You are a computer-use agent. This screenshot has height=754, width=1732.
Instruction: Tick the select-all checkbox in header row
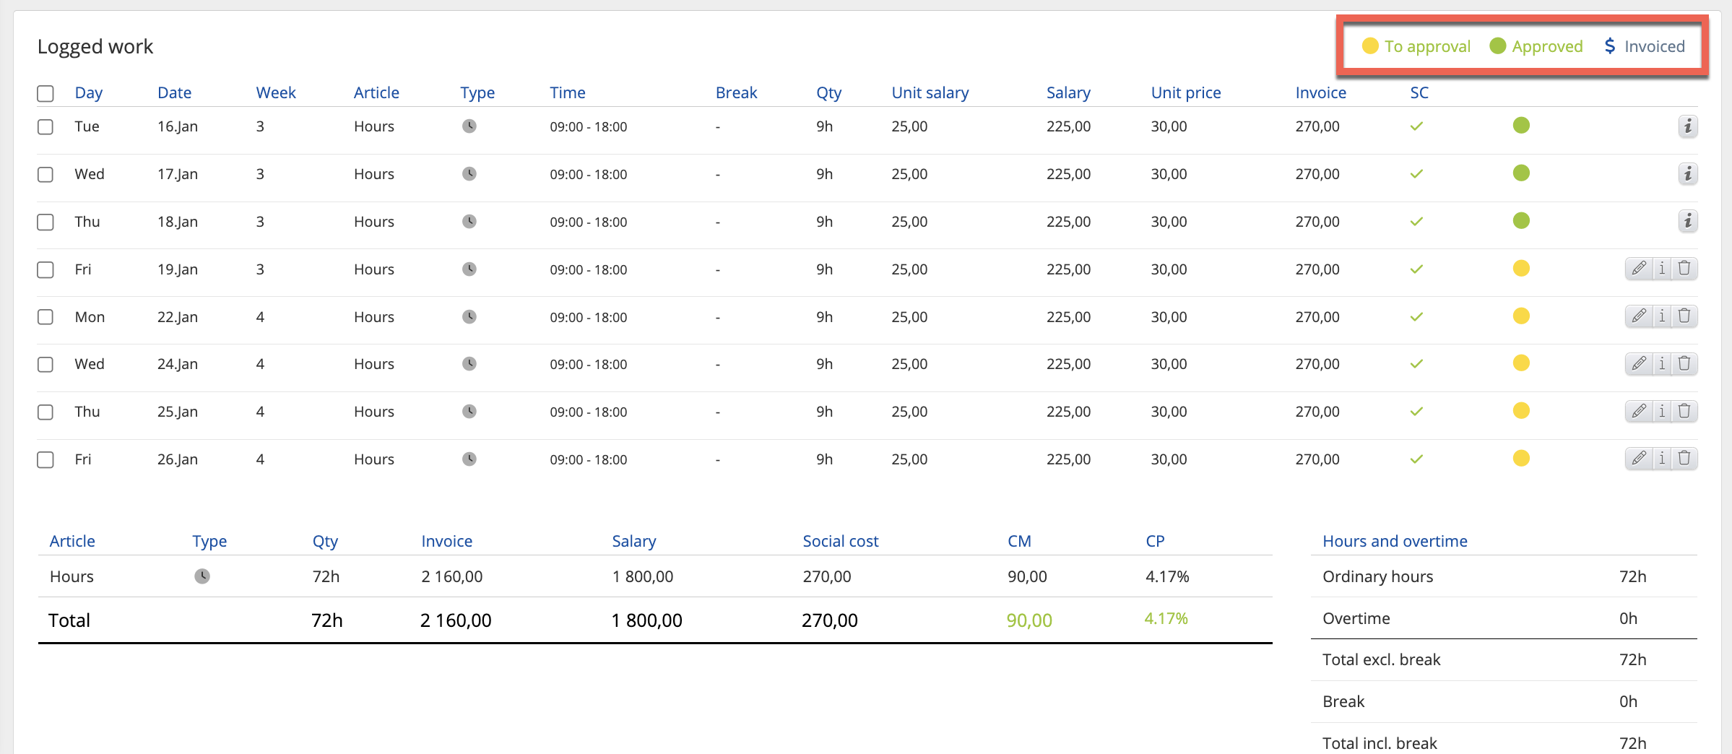[x=46, y=93]
